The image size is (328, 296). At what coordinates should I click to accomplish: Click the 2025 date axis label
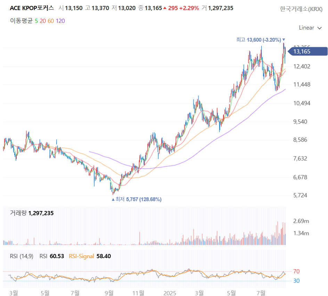pyautogui.click(x=170, y=293)
